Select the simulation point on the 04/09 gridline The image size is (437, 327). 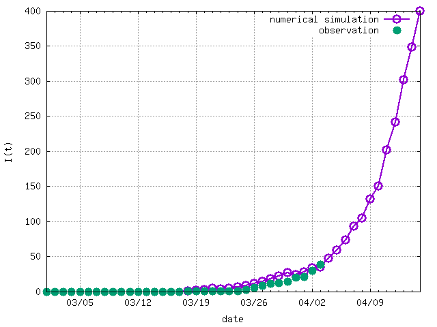tap(370, 199)
